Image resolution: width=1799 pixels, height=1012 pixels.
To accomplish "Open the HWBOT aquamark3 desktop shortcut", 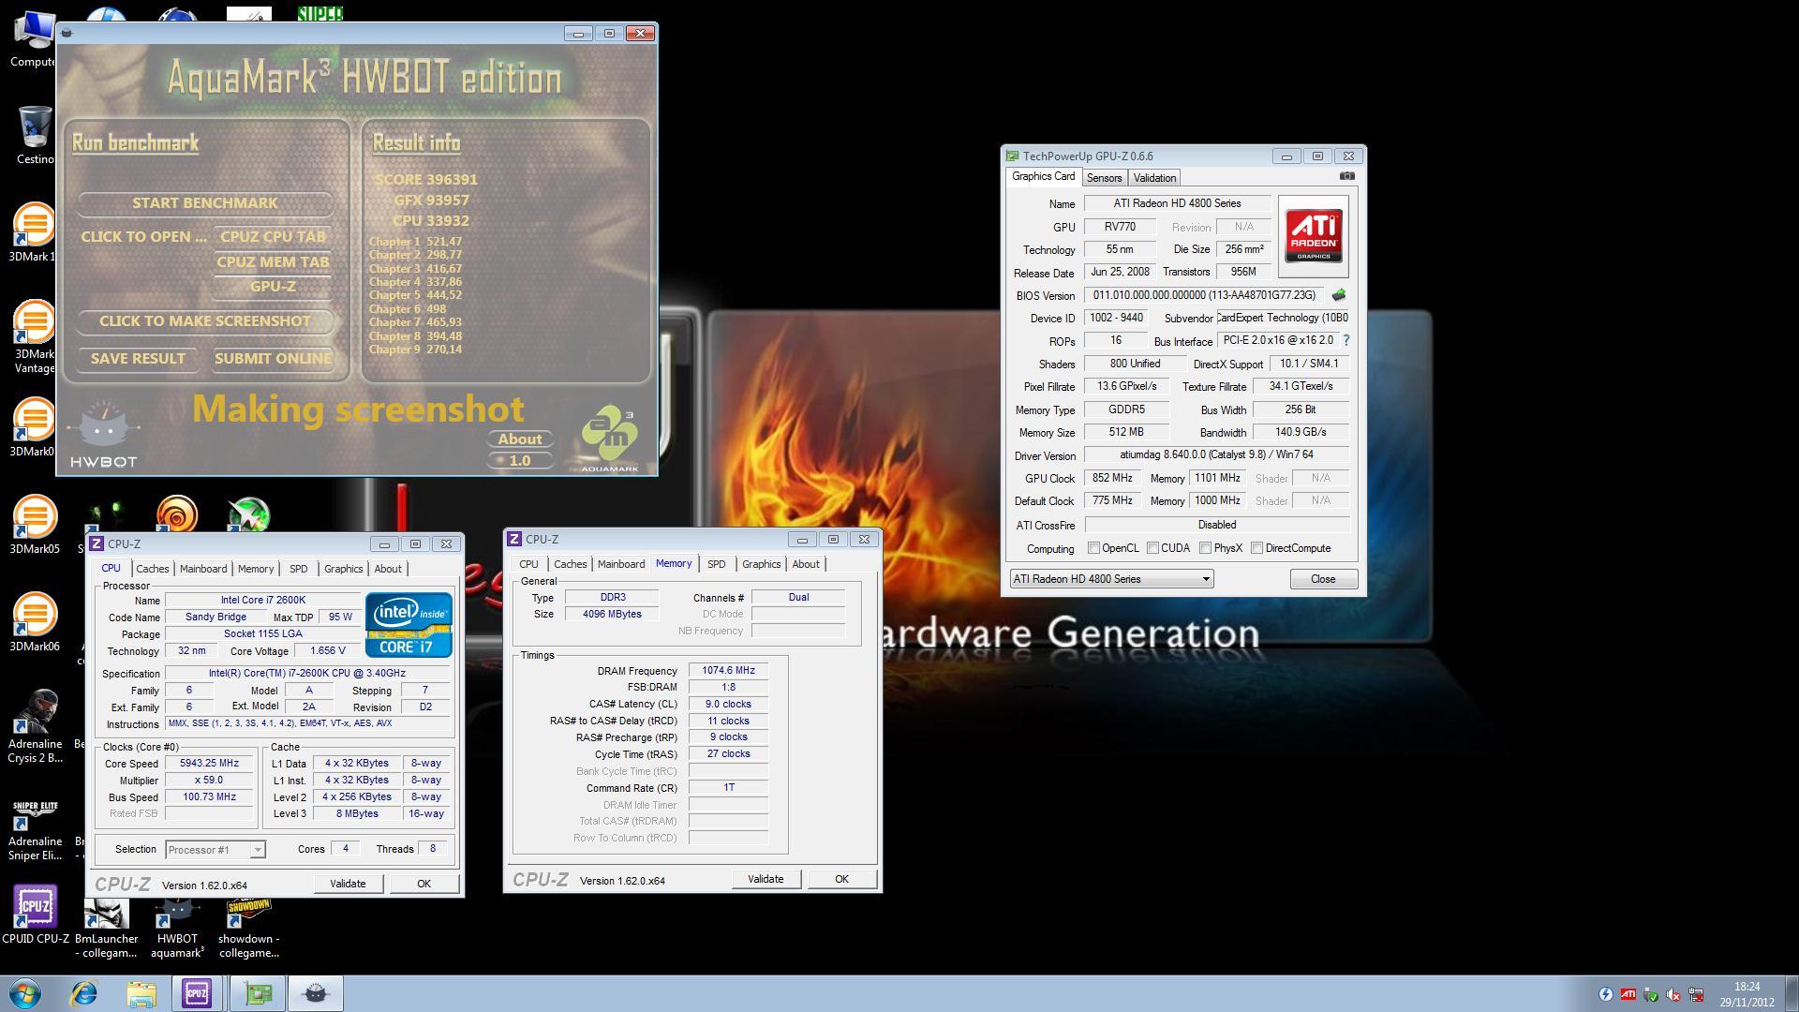I will tap(177, 928).
